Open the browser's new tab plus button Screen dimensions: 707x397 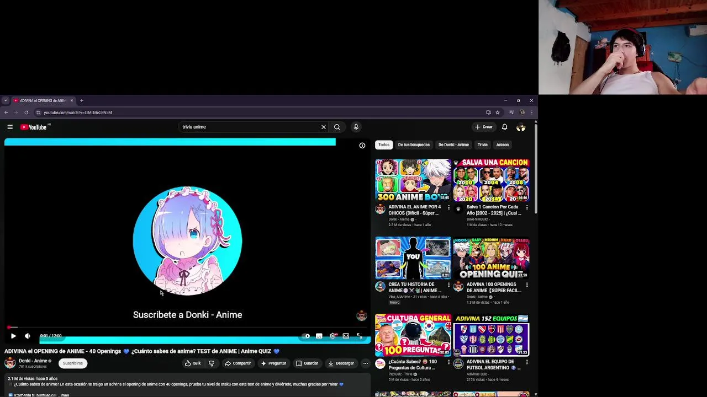tap(81, 100)
